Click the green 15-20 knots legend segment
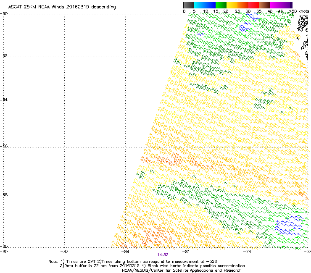This screenshot has height=273, width=311. pos(221,5)
